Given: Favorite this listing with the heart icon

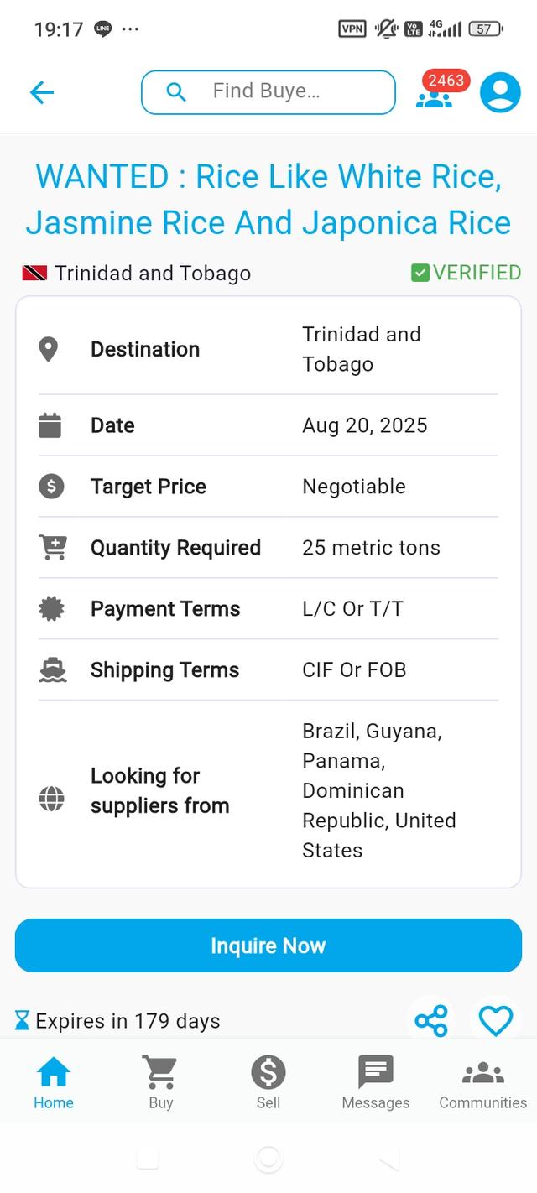Looking at the screenshot, I should (495, 1021).
